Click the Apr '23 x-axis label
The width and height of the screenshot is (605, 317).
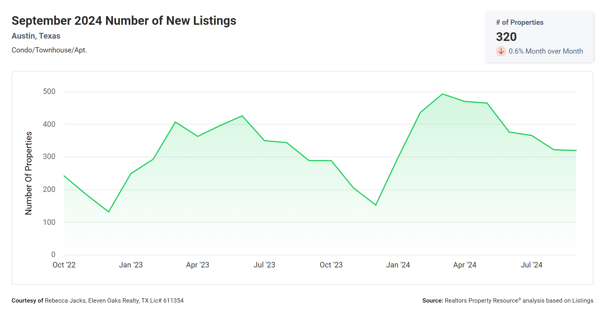(197, 265)
